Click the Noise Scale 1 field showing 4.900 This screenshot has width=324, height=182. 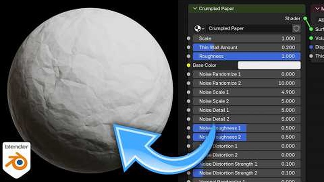pyautogui.click(x=247, y=92)
